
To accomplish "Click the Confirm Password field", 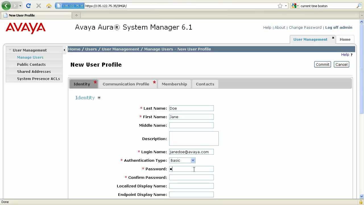I will (x=191, y=177).
